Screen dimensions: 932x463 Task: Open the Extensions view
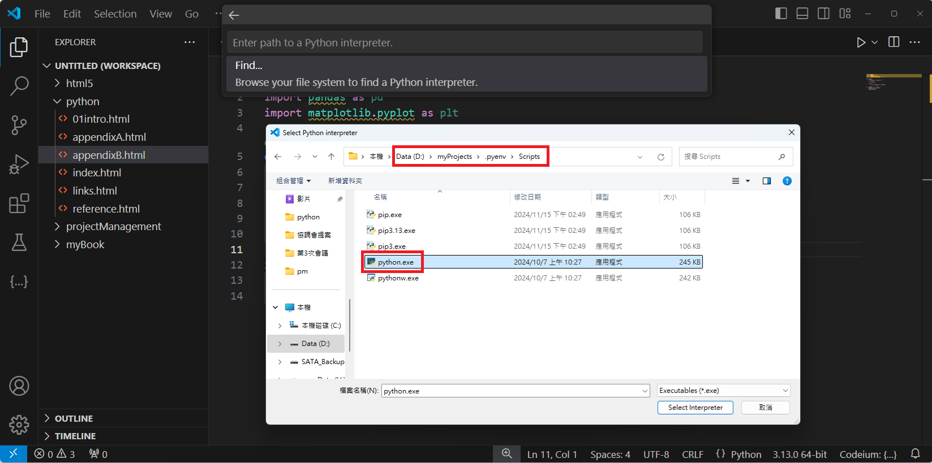pyautogui.click(x=19, y=204)
